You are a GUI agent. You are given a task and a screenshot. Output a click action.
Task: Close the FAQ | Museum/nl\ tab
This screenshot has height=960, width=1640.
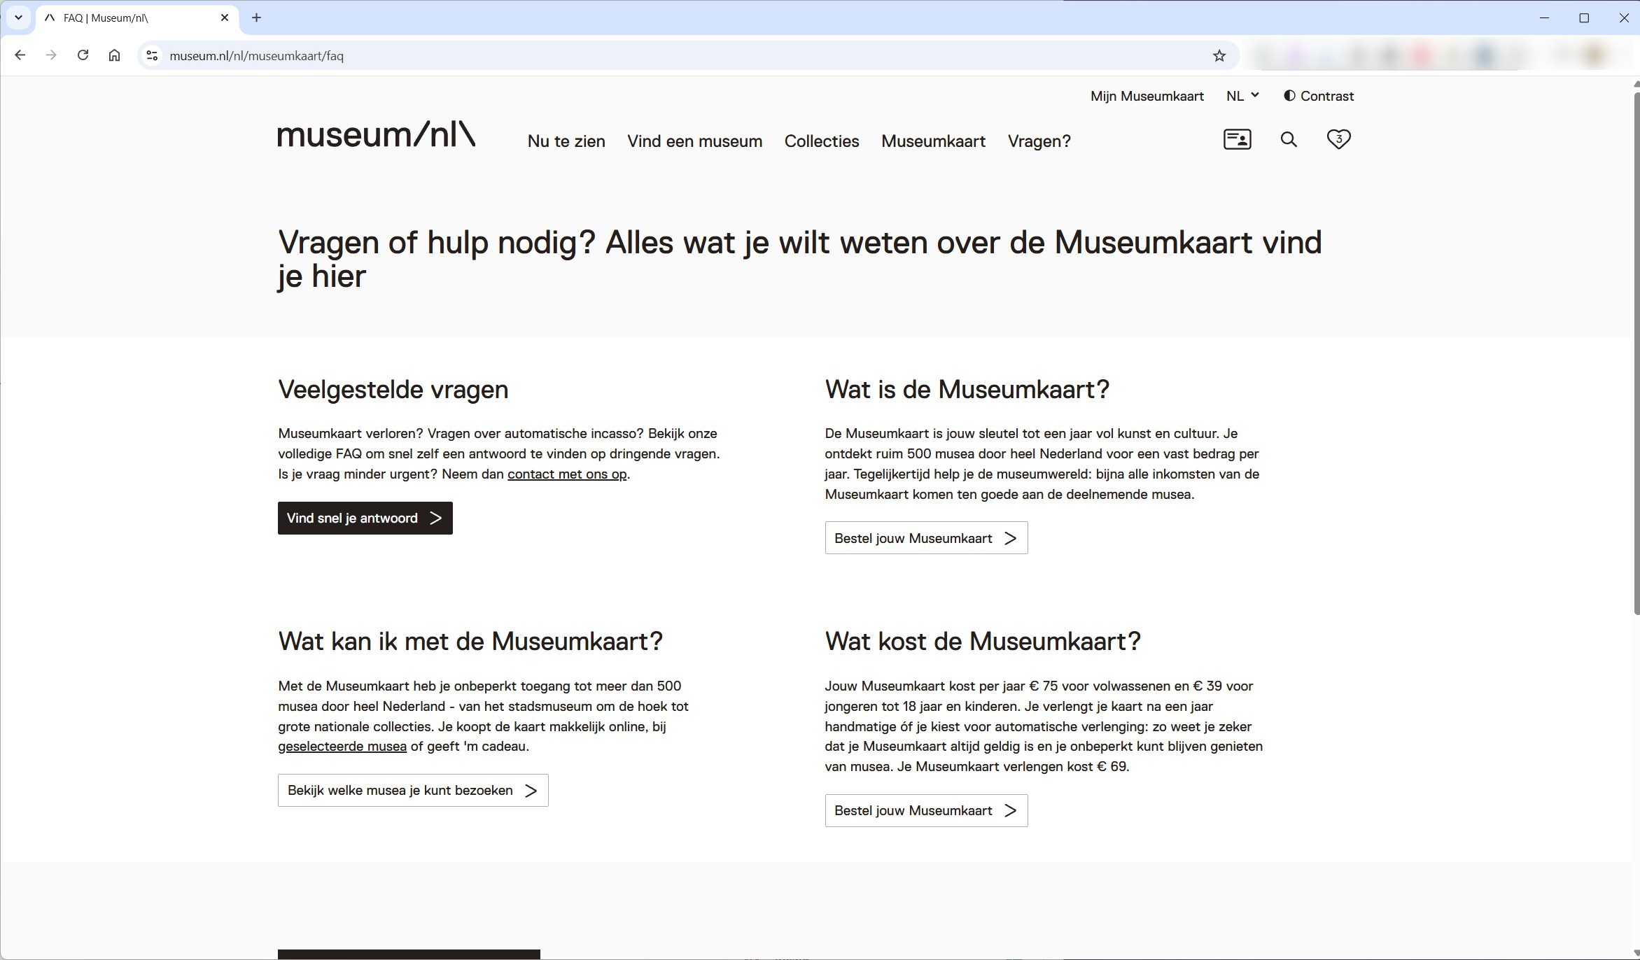coord(225,17)
